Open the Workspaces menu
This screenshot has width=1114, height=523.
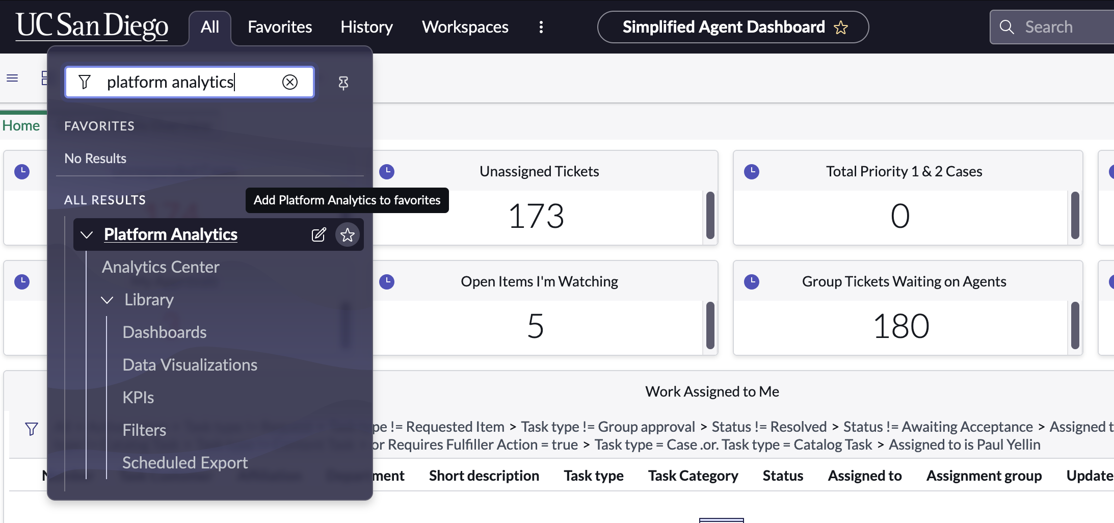pos(465,27)
